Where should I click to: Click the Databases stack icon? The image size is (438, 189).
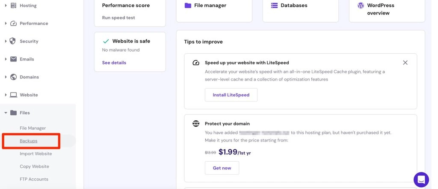[x=274, y=6]
